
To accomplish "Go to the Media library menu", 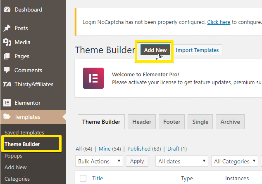I will tap(33, 42).
